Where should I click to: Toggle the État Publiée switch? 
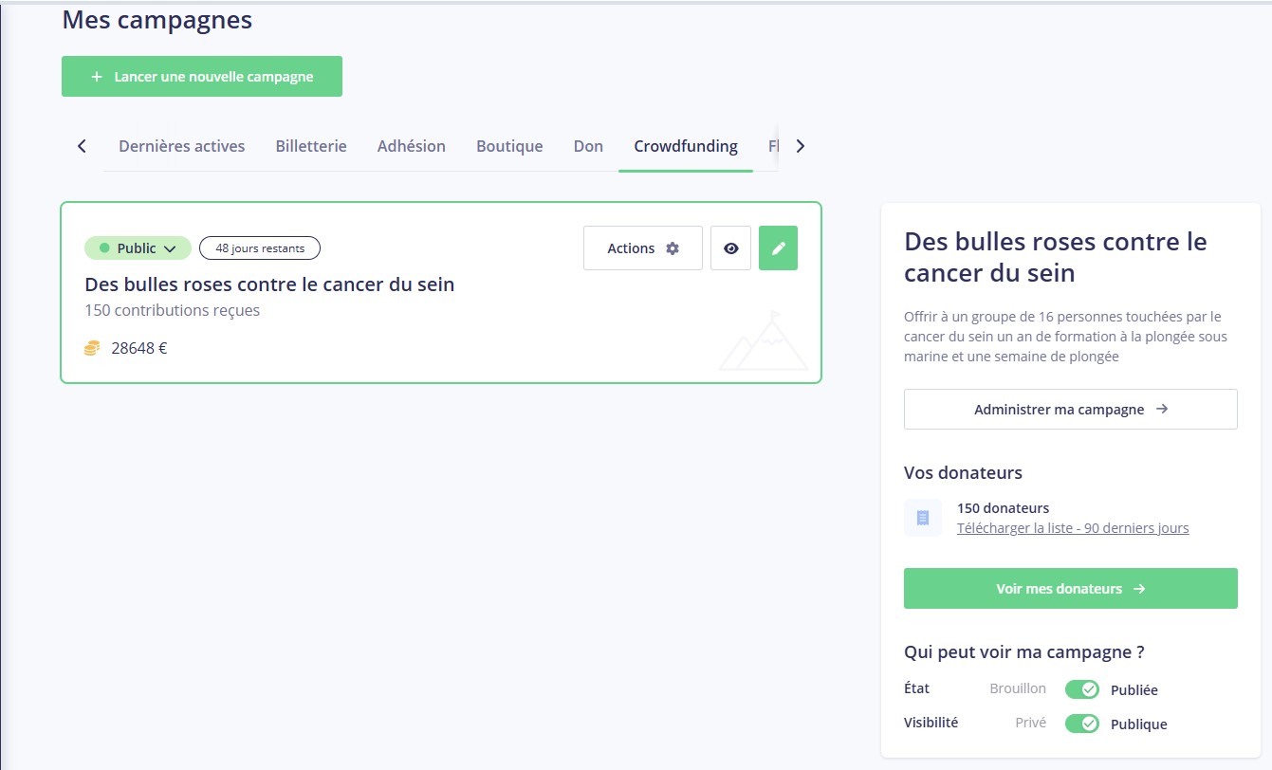point(1081,689)
